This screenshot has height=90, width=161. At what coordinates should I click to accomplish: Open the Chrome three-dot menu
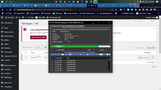pyautogui.click(x=158, y=10)
